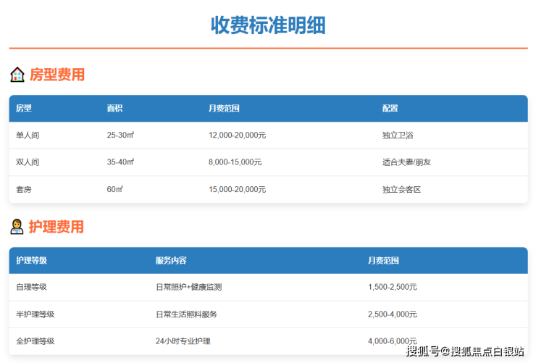The height and width of the screenshot is (363, 536).
Task: Click the 服务内容 column header
Action: tap(171, 261)
